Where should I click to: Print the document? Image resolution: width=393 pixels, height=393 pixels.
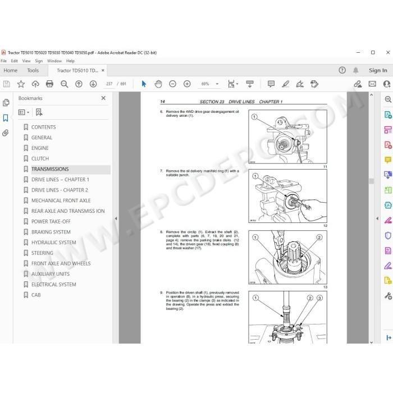click(49, 84)
